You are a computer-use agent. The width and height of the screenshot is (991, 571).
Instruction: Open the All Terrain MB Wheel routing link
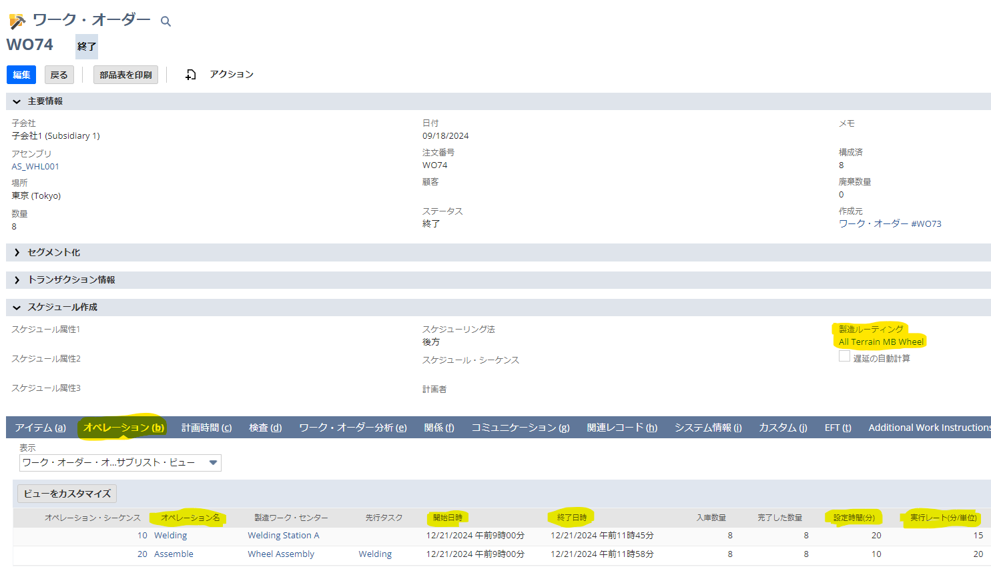click(881, 342)
